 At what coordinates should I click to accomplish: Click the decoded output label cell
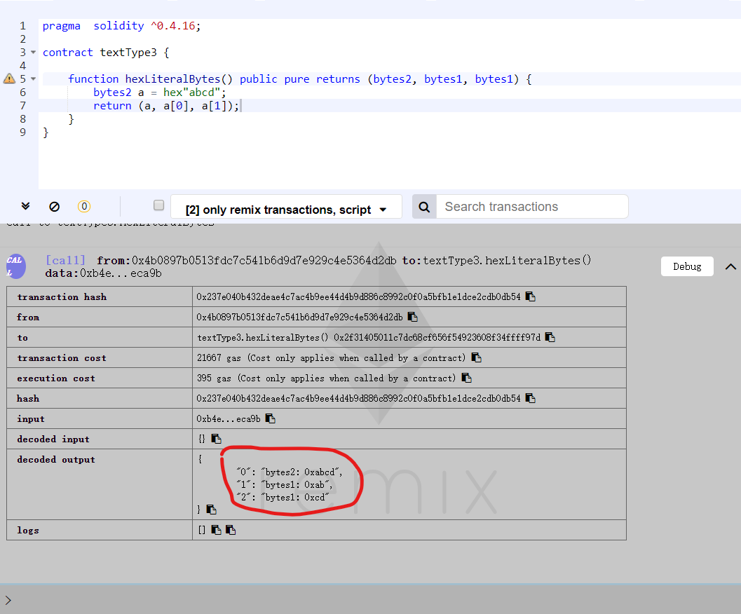pos(100,484)
